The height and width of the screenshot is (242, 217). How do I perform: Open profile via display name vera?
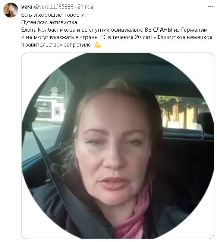(26, 7)
